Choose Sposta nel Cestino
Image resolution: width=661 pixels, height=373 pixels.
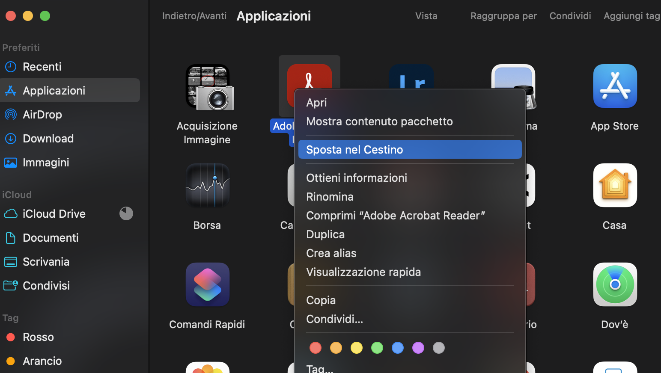click(x=354, y=149)
